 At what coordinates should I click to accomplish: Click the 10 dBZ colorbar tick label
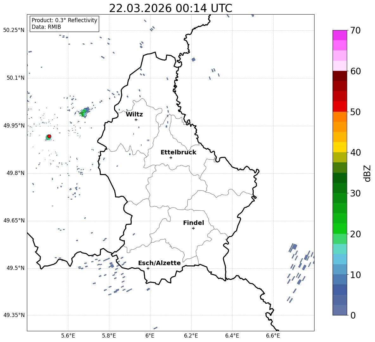tap(355, 275)
